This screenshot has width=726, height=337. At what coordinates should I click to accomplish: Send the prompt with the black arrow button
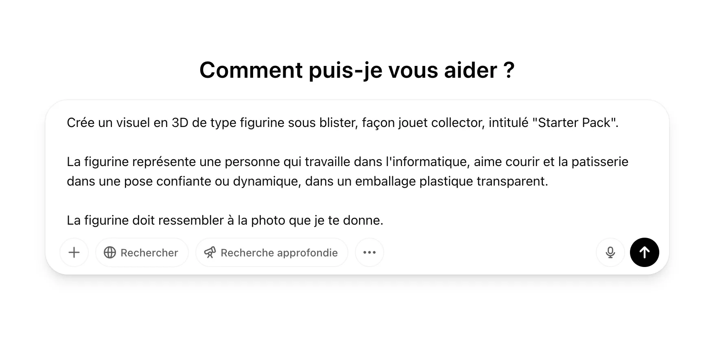[644, 252]
